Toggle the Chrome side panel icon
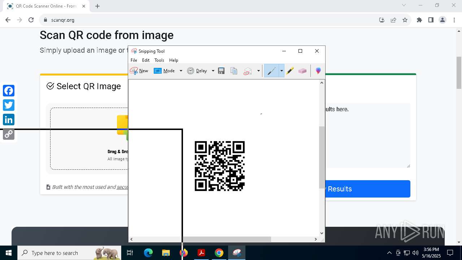The width and height of the screenshot is (462, 260). click(x=431, y=20)
